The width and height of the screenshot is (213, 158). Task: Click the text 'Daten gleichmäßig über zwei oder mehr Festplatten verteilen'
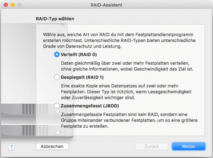(x=125, y=63)
